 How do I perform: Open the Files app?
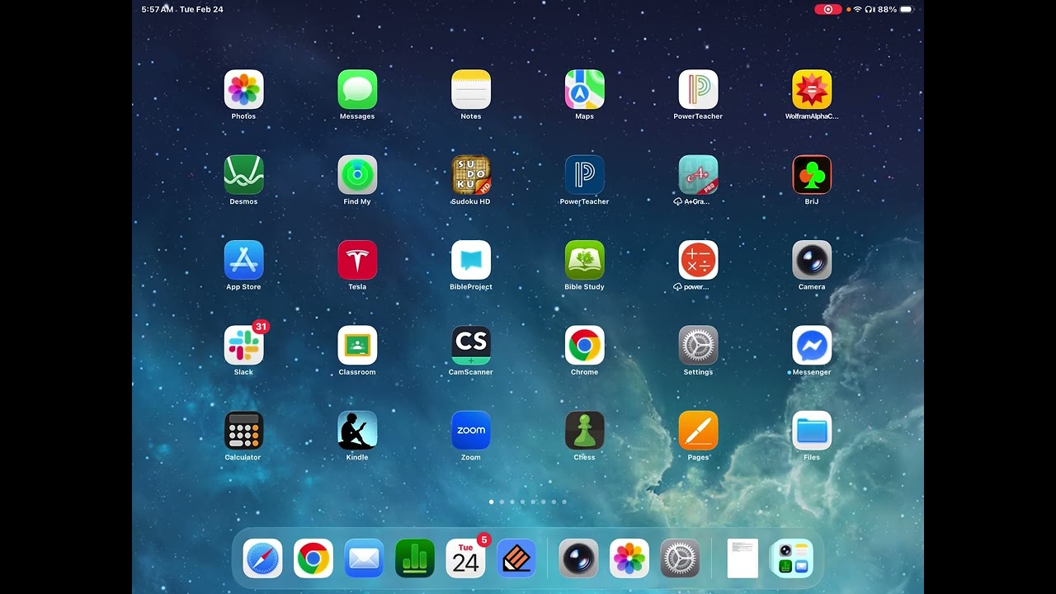click(812, 431)
